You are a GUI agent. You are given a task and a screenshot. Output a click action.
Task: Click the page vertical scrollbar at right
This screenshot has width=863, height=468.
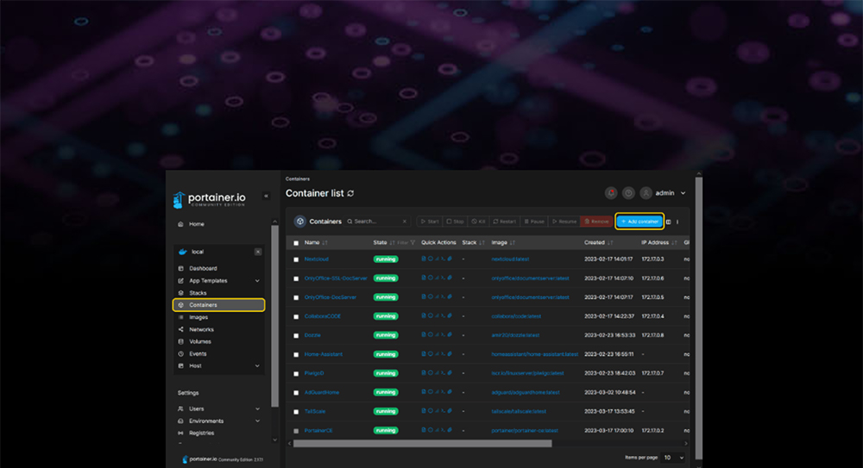(x=699, y=318)
